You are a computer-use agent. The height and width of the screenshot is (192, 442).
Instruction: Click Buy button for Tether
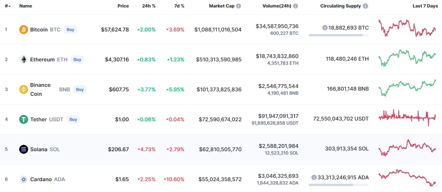point(73,119)
